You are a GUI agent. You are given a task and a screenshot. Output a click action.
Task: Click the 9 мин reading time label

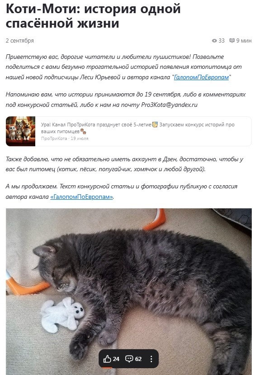pyautogui.click(x=244, y=41)
